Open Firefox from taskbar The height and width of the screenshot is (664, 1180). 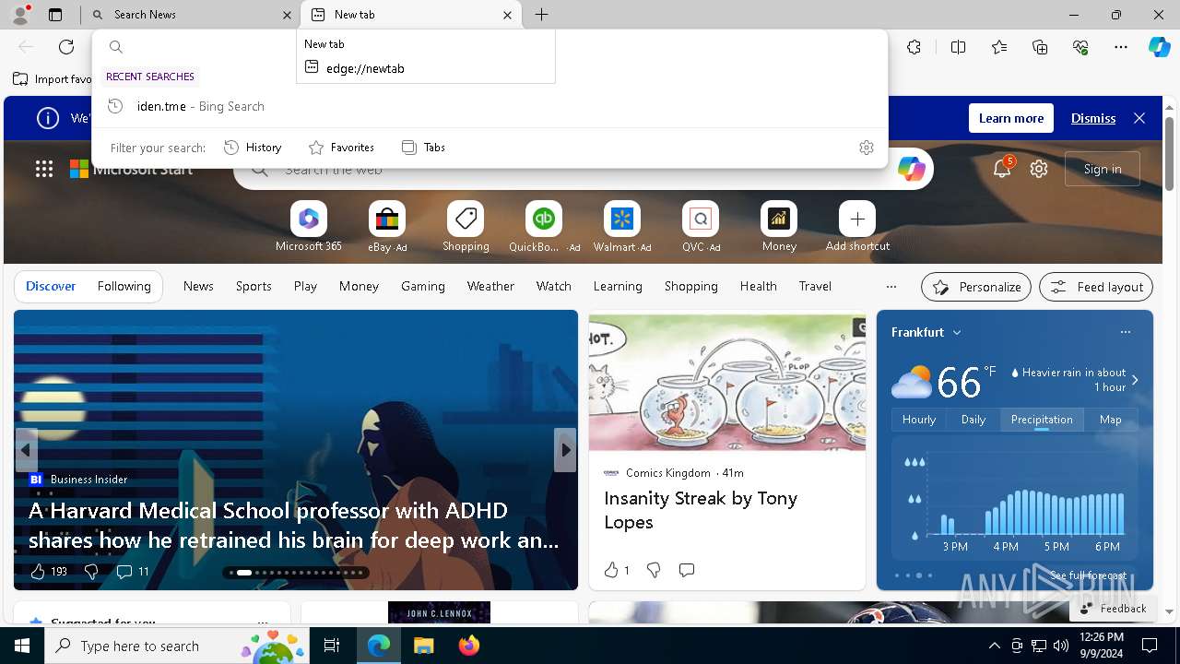[468, 646]
